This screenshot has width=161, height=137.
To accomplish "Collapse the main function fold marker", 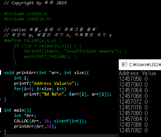I will [1, 110].
